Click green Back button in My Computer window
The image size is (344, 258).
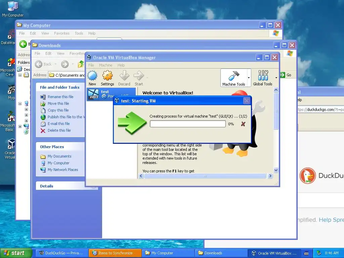click(x=23, y=44)
